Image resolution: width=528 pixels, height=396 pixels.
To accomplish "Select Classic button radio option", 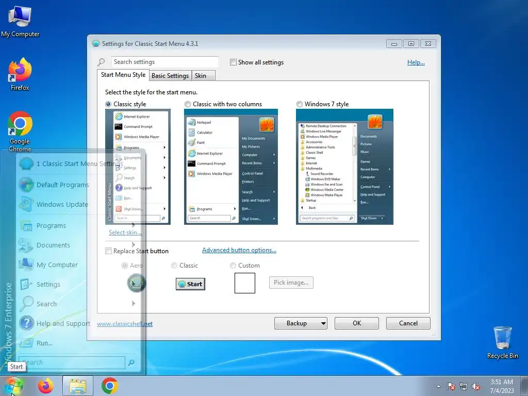I will point(174,266).
